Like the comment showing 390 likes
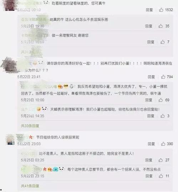 point(163,144)
